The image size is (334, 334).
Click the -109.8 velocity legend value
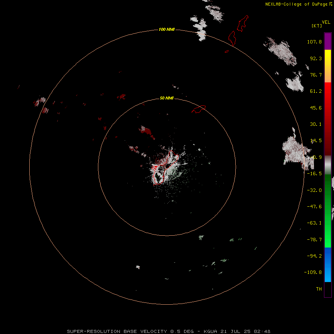click(313, 272)
